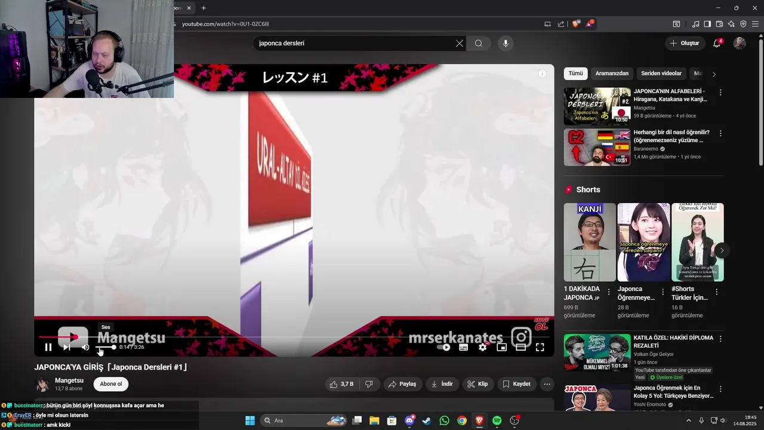Click the Paylaş share button

click(x=402, y=384)
